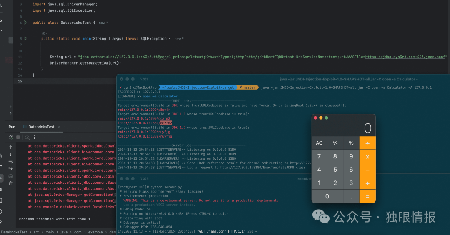Click the Stop process icon in the Run toolbar
This screenshot has height=235, width=450.
[x=18, y=137]
